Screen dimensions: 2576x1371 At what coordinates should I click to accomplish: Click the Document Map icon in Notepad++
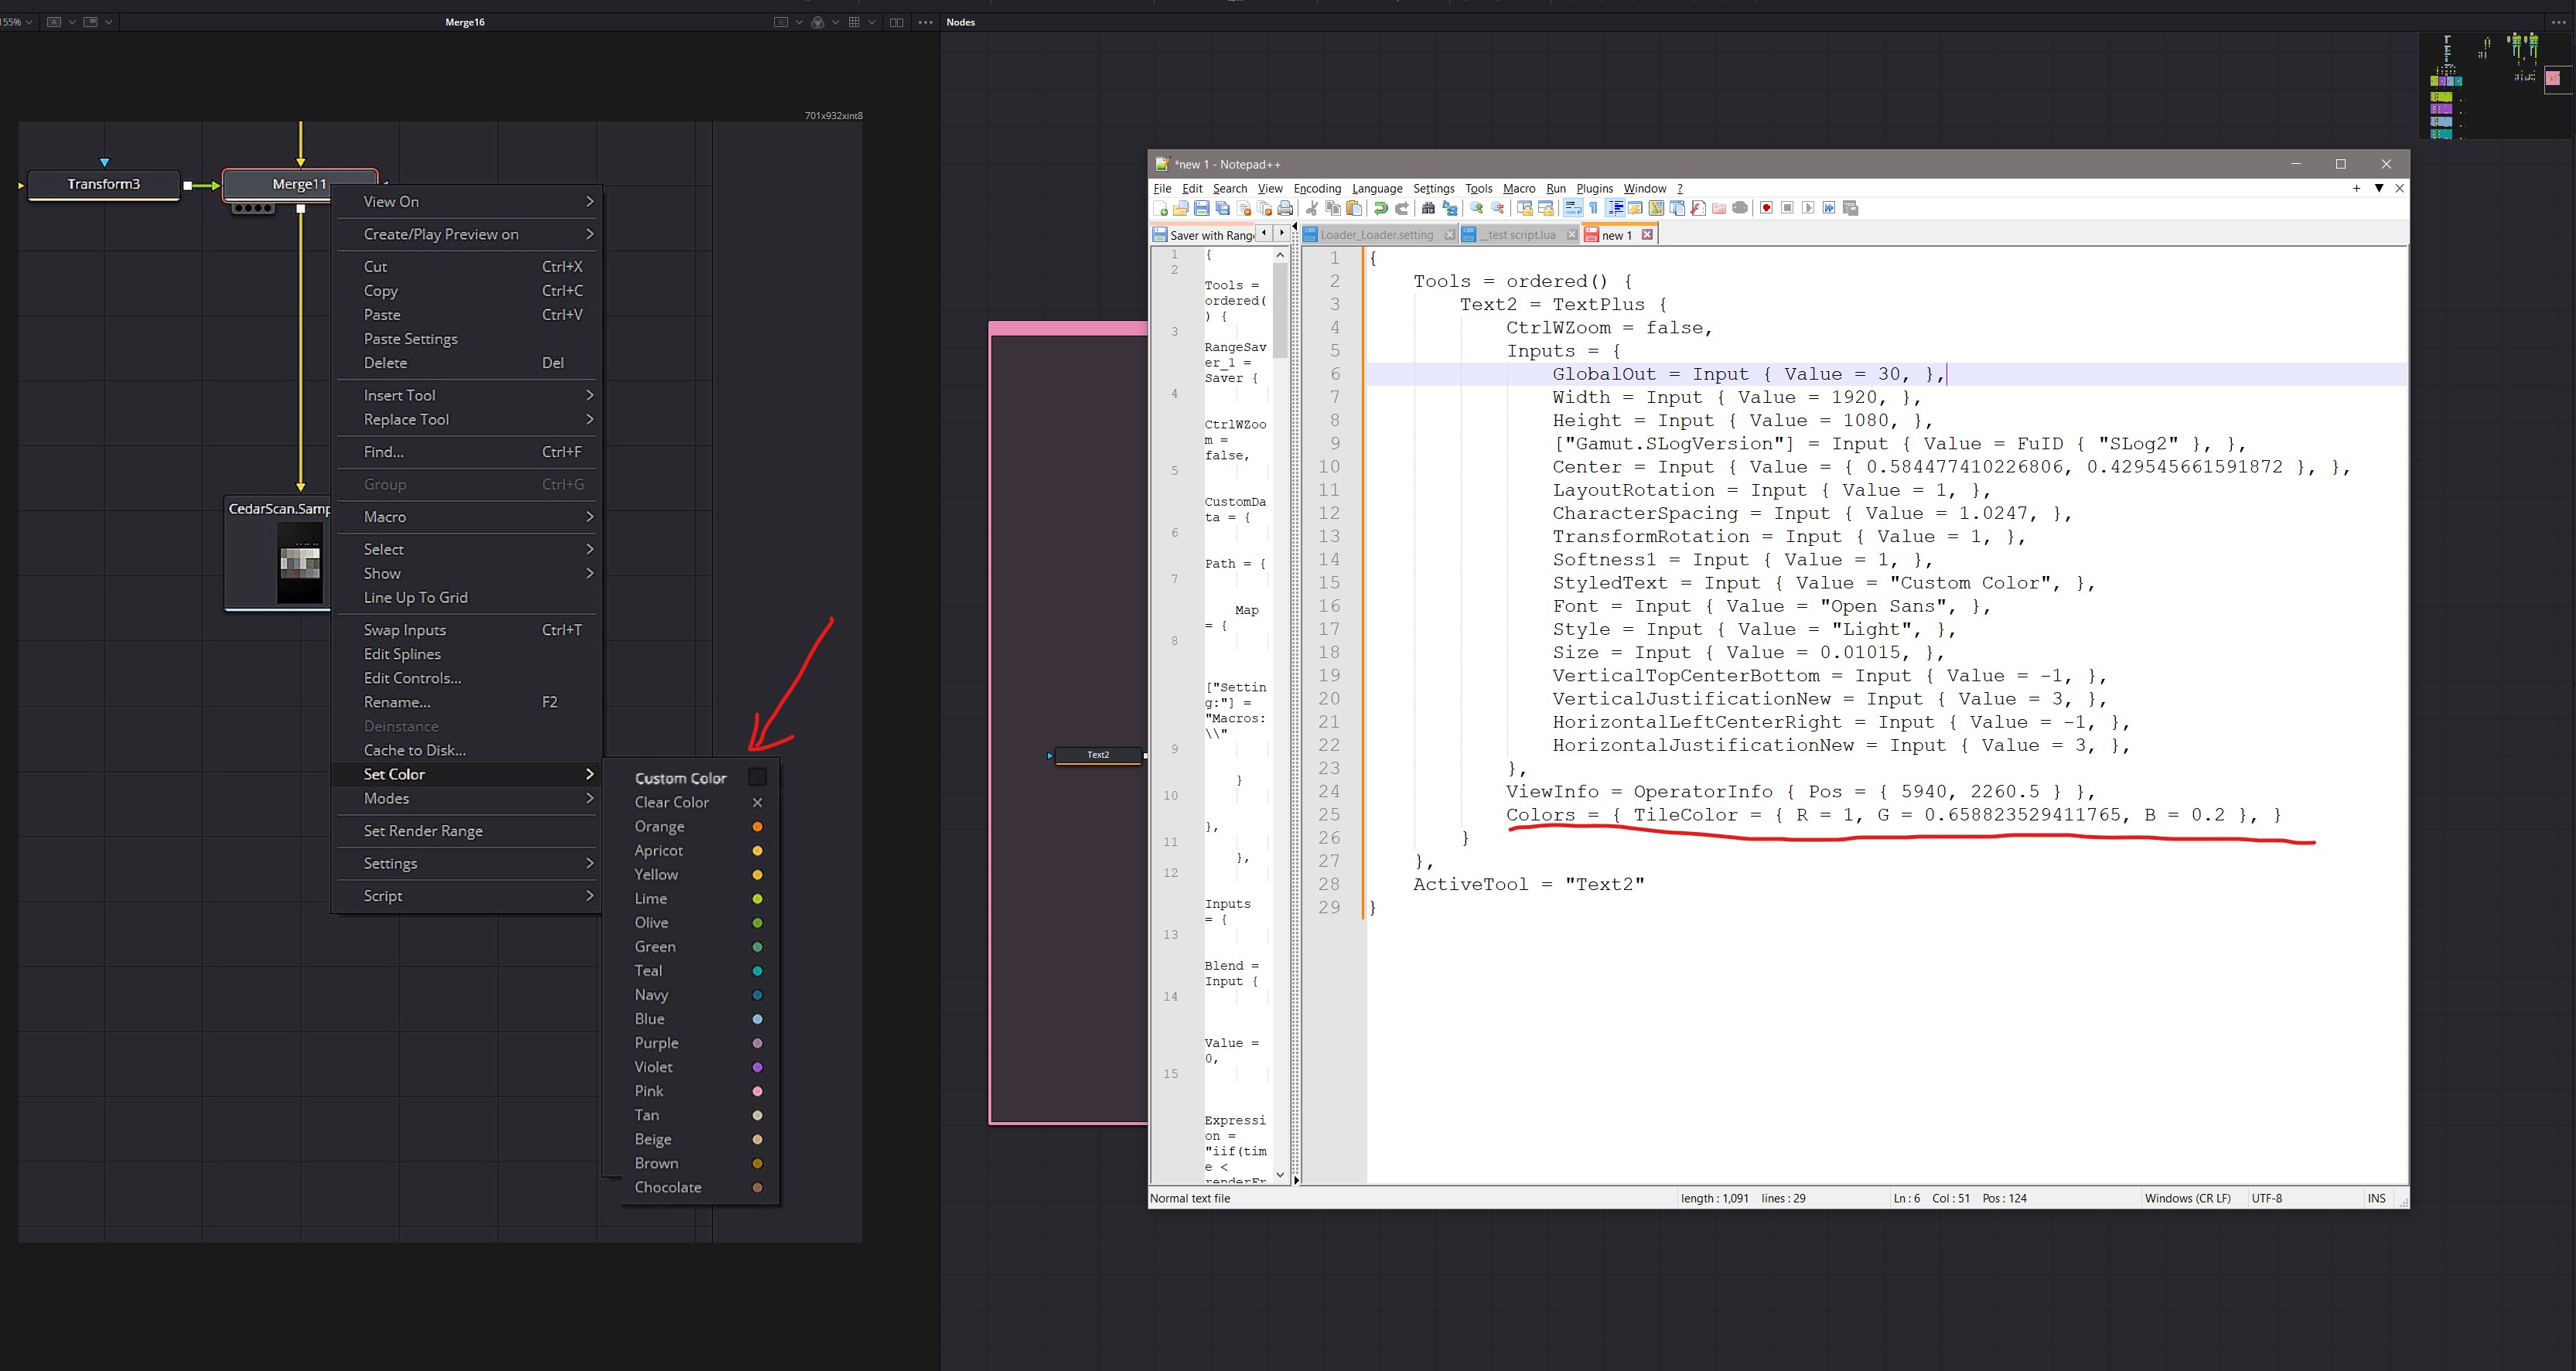pyautogui.click(x=1656, y=208)
